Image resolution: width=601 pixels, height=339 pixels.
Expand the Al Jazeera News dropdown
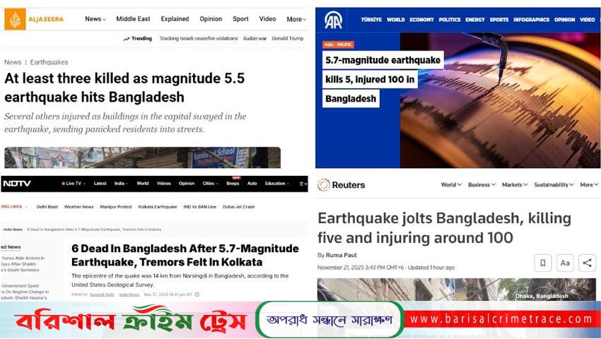(x=95, y=19)
